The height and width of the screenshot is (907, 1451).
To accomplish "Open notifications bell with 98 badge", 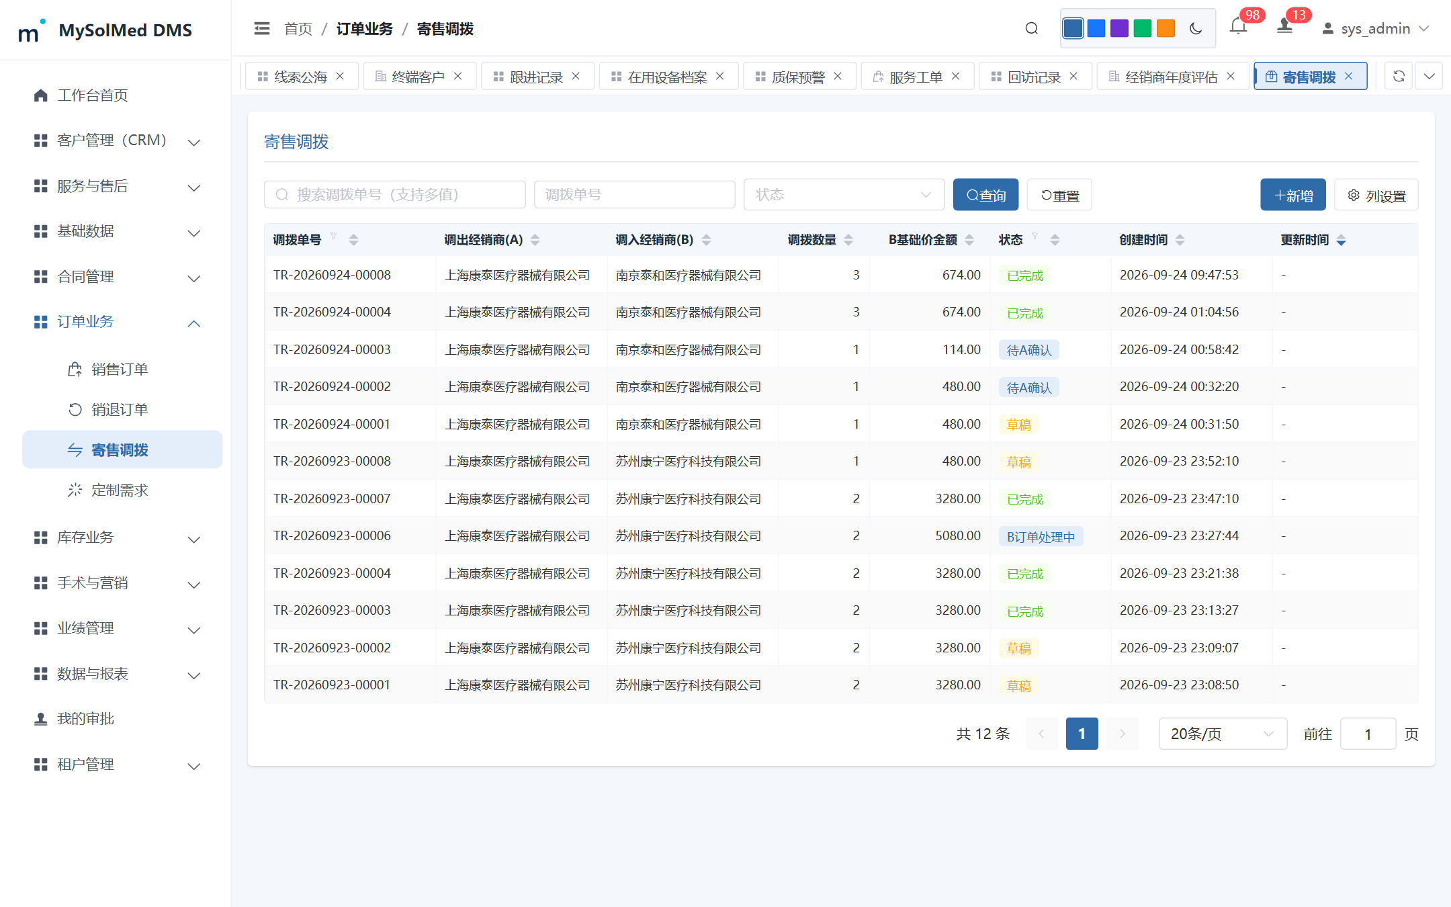I will pos(1238,27).
